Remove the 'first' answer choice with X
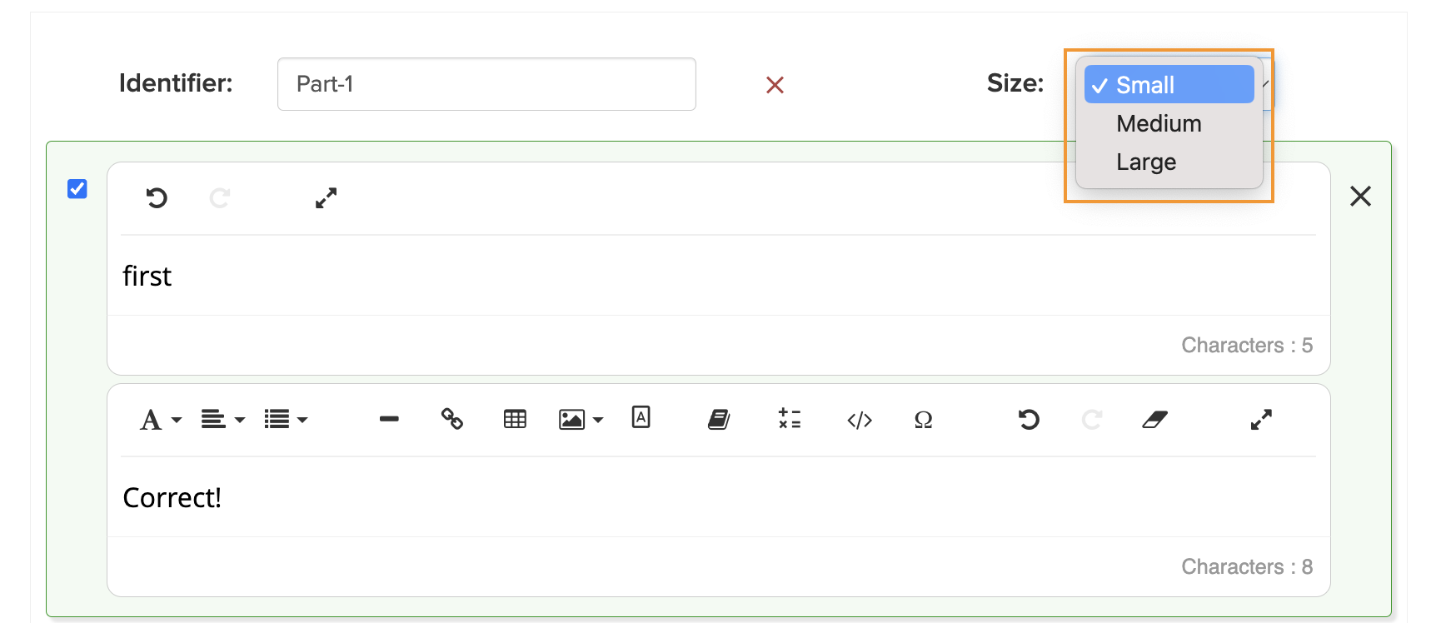 [1360, 196]
